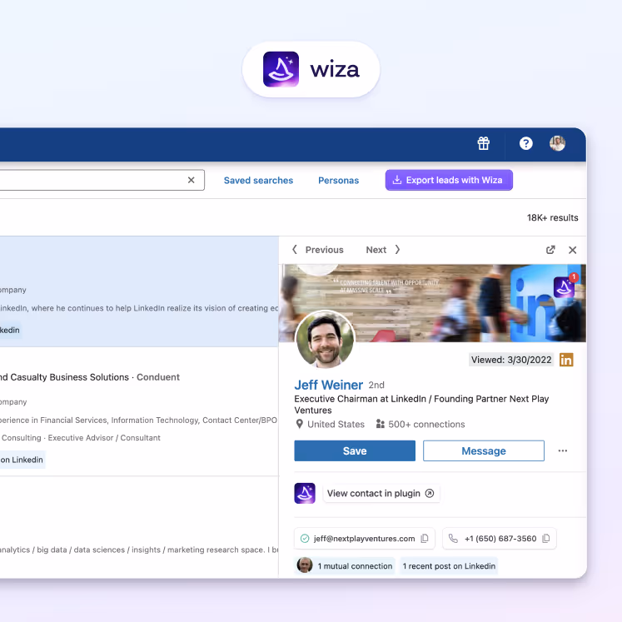The image size is (622, 622).
Task: Click Casualty Business Solutions · Conduent result
Action: pyautogui.click(x=90, y=377)
